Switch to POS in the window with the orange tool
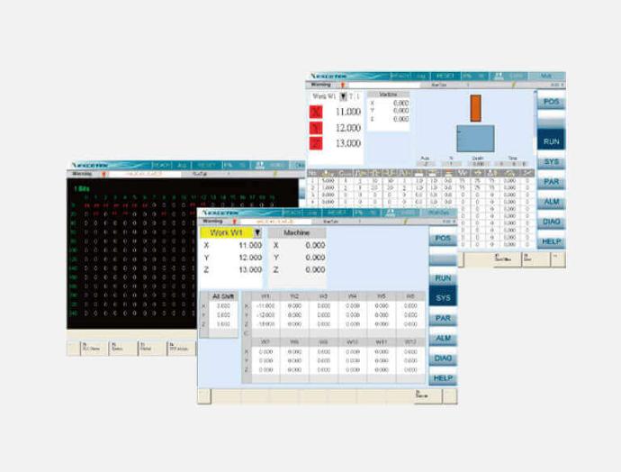This screenshot has width=621, height=472. click(x=551, y=102)
